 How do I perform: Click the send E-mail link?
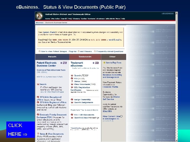pos(114,40)
